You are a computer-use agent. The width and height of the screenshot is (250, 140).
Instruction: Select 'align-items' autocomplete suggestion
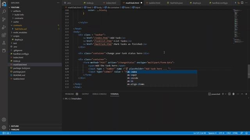pyautogui.click(x=162, y=84)
